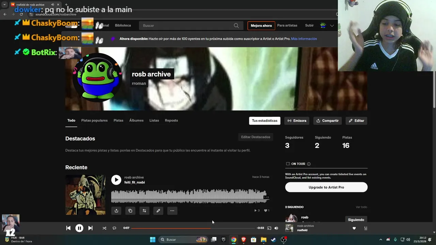Click Upgrade to Artist Pro button

[x=326, y=187]
